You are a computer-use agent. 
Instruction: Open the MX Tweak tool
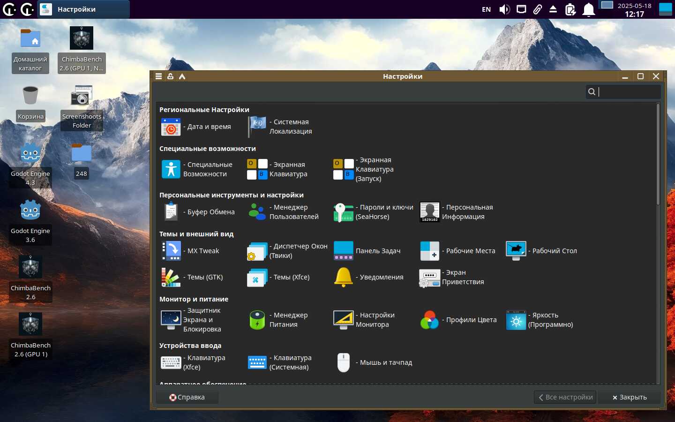[x=191, y=251]
